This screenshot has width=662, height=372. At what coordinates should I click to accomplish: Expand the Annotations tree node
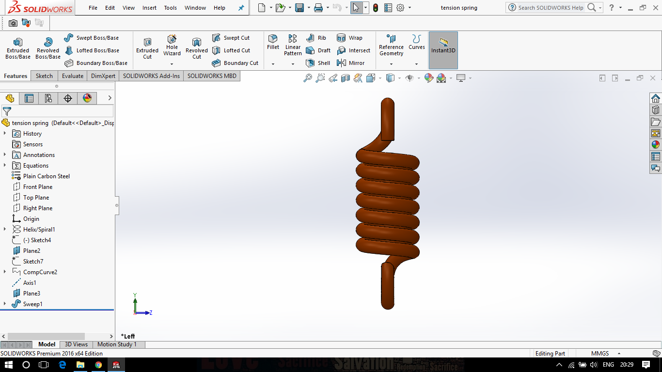[x=5, y=155]
